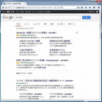Image resolution: width=102 pixels, height=102 pixels.
Task: Click the blue Google search magnifier button
Action: coord(86,17)
